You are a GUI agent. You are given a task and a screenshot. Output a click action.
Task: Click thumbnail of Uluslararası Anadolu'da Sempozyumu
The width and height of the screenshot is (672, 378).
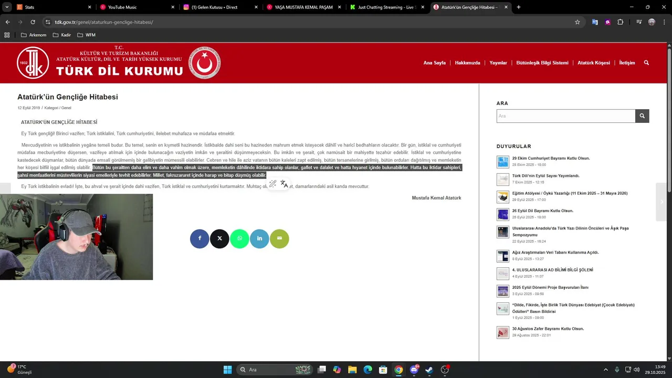coord(502,232)
